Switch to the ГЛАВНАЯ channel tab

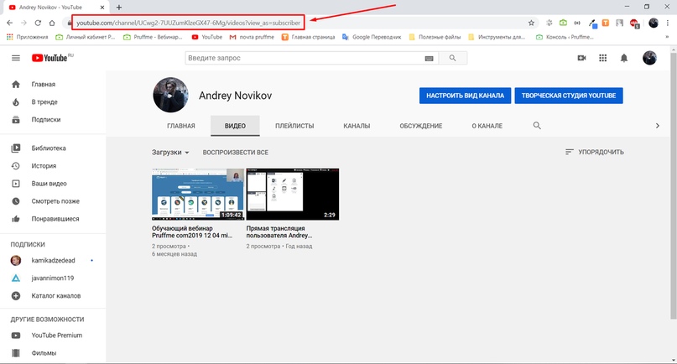(x=181, y=126)
